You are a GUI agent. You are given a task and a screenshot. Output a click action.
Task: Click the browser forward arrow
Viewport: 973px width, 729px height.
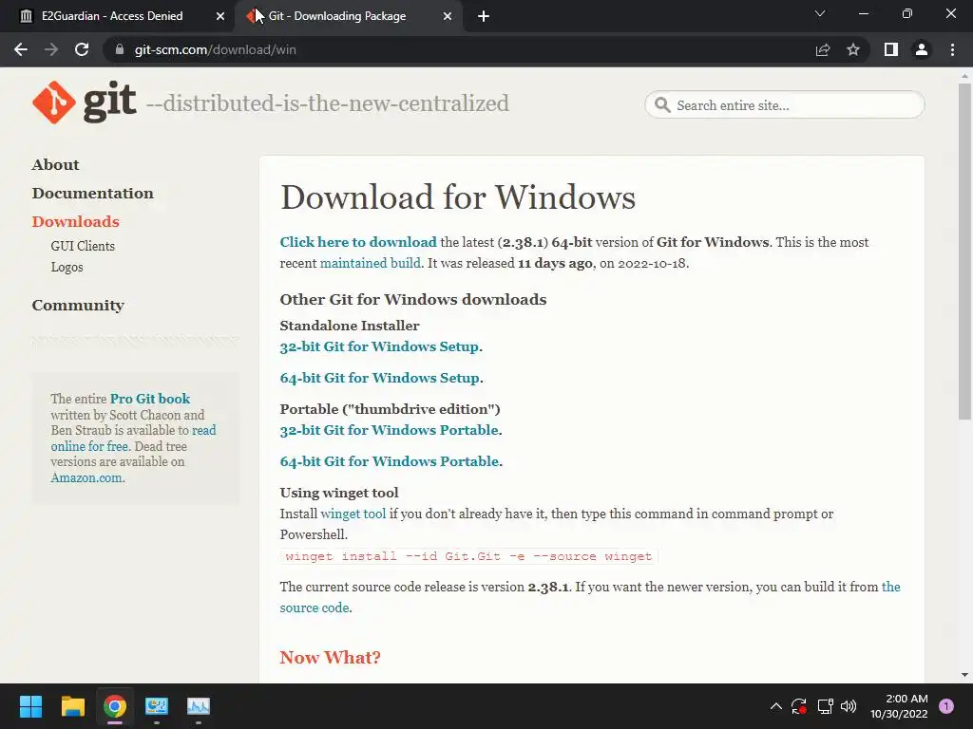pyautogui.click(x=51, y=49)
